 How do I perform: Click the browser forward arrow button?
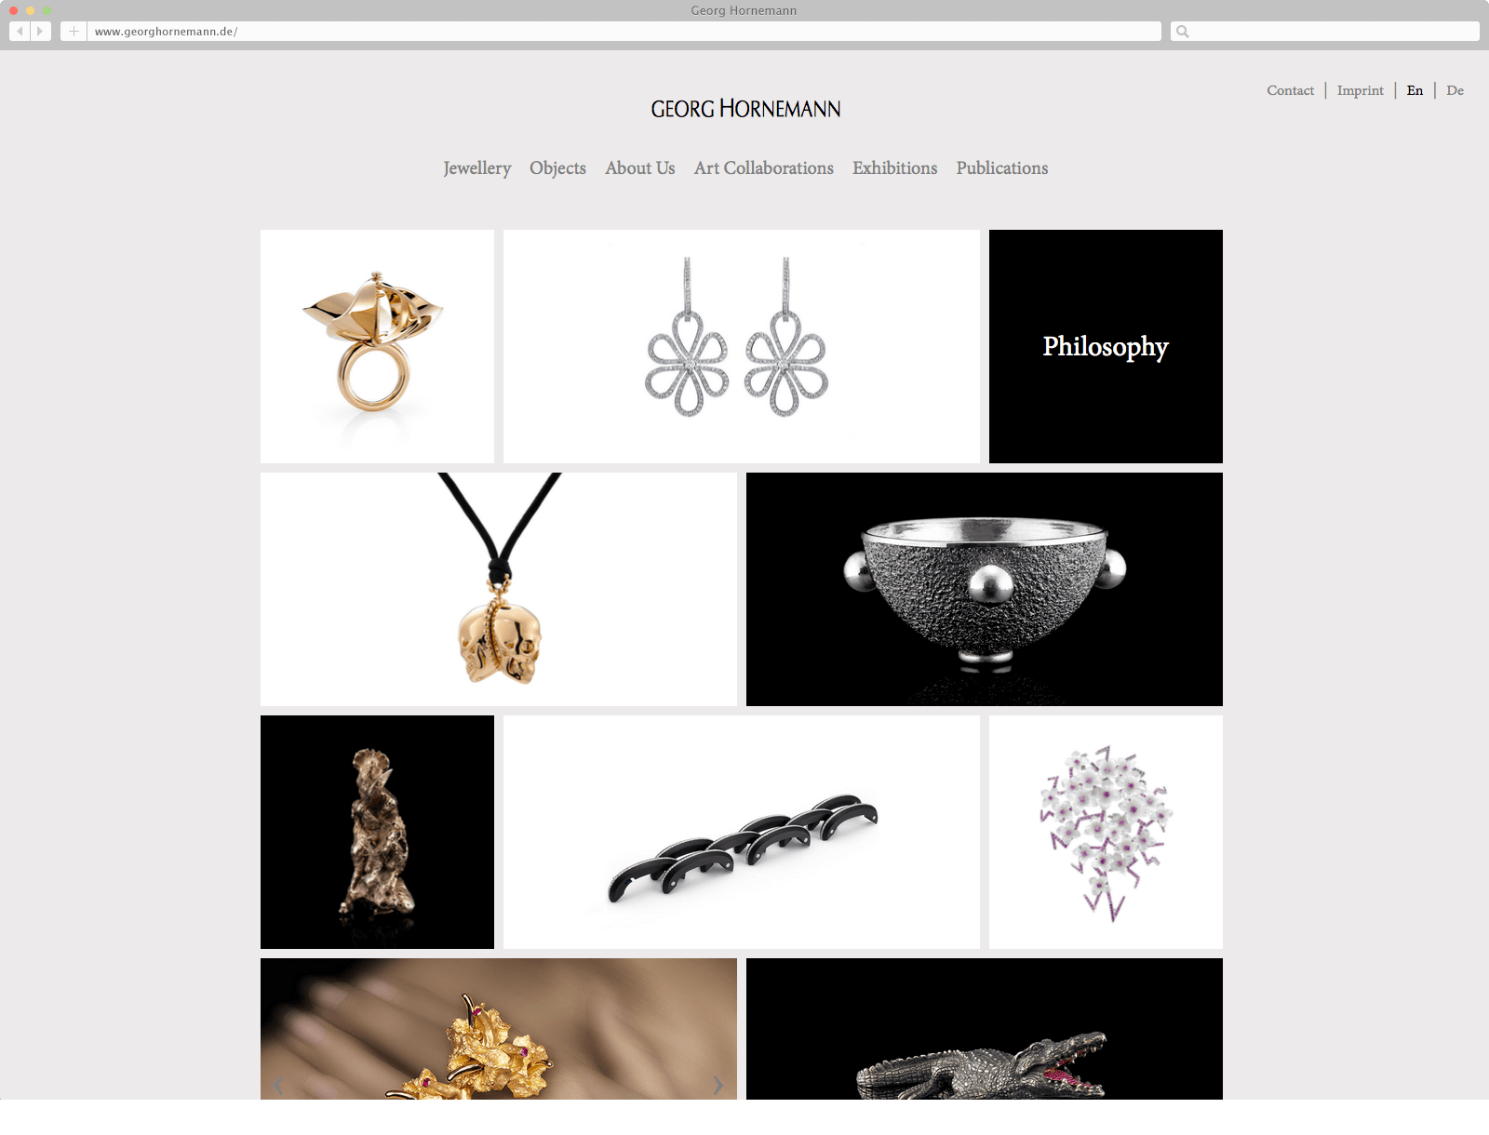(x=40, y=32)
